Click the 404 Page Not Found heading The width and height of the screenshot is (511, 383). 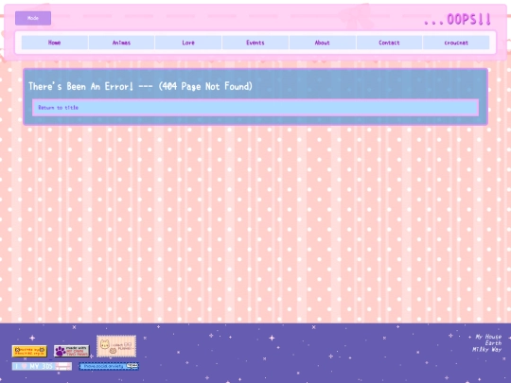point(140,86)
